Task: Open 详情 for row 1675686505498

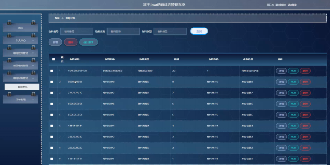Action: coord(281,71)
